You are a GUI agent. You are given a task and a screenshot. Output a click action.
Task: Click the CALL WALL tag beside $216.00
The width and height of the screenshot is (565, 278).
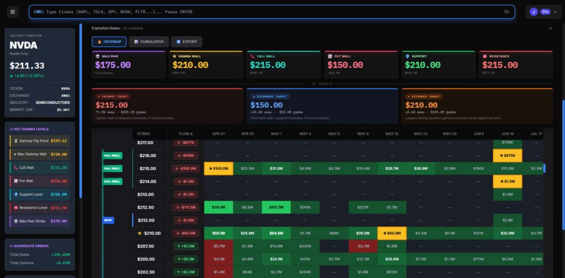[x=112, y=156]
